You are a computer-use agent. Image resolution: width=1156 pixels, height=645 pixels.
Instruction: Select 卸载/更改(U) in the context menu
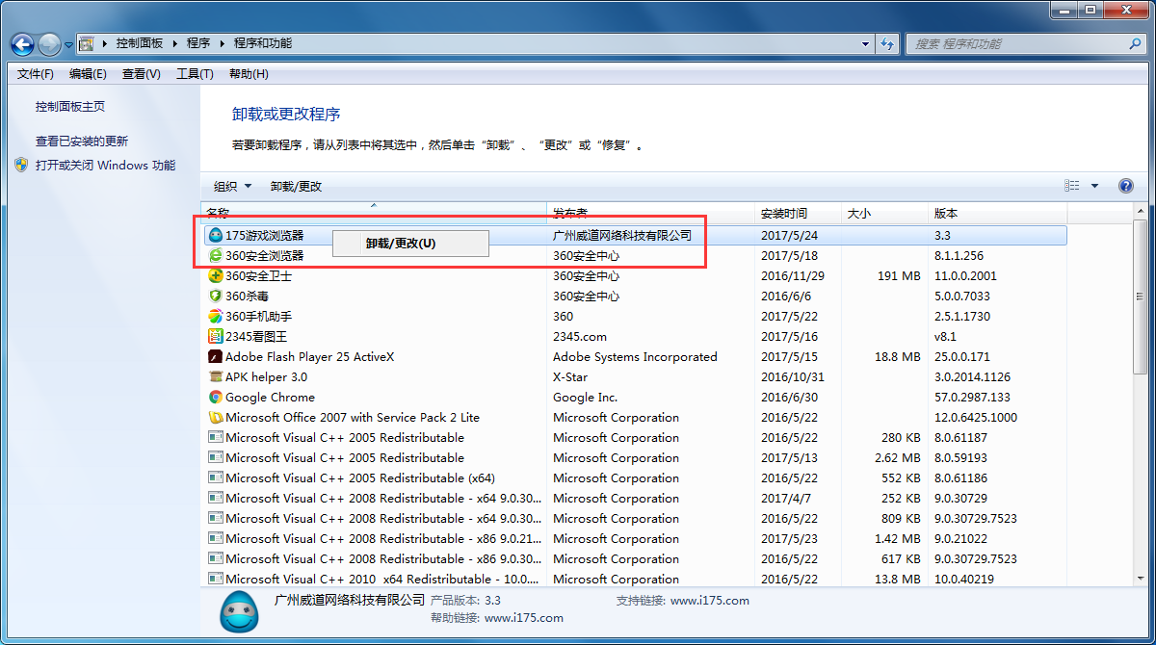(410, 244)
